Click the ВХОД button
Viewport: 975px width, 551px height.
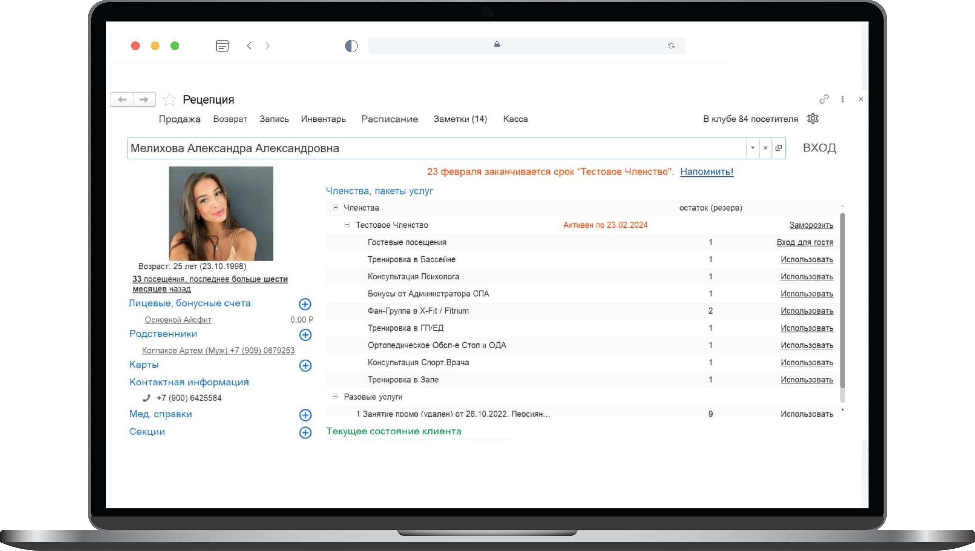[819, 147]
